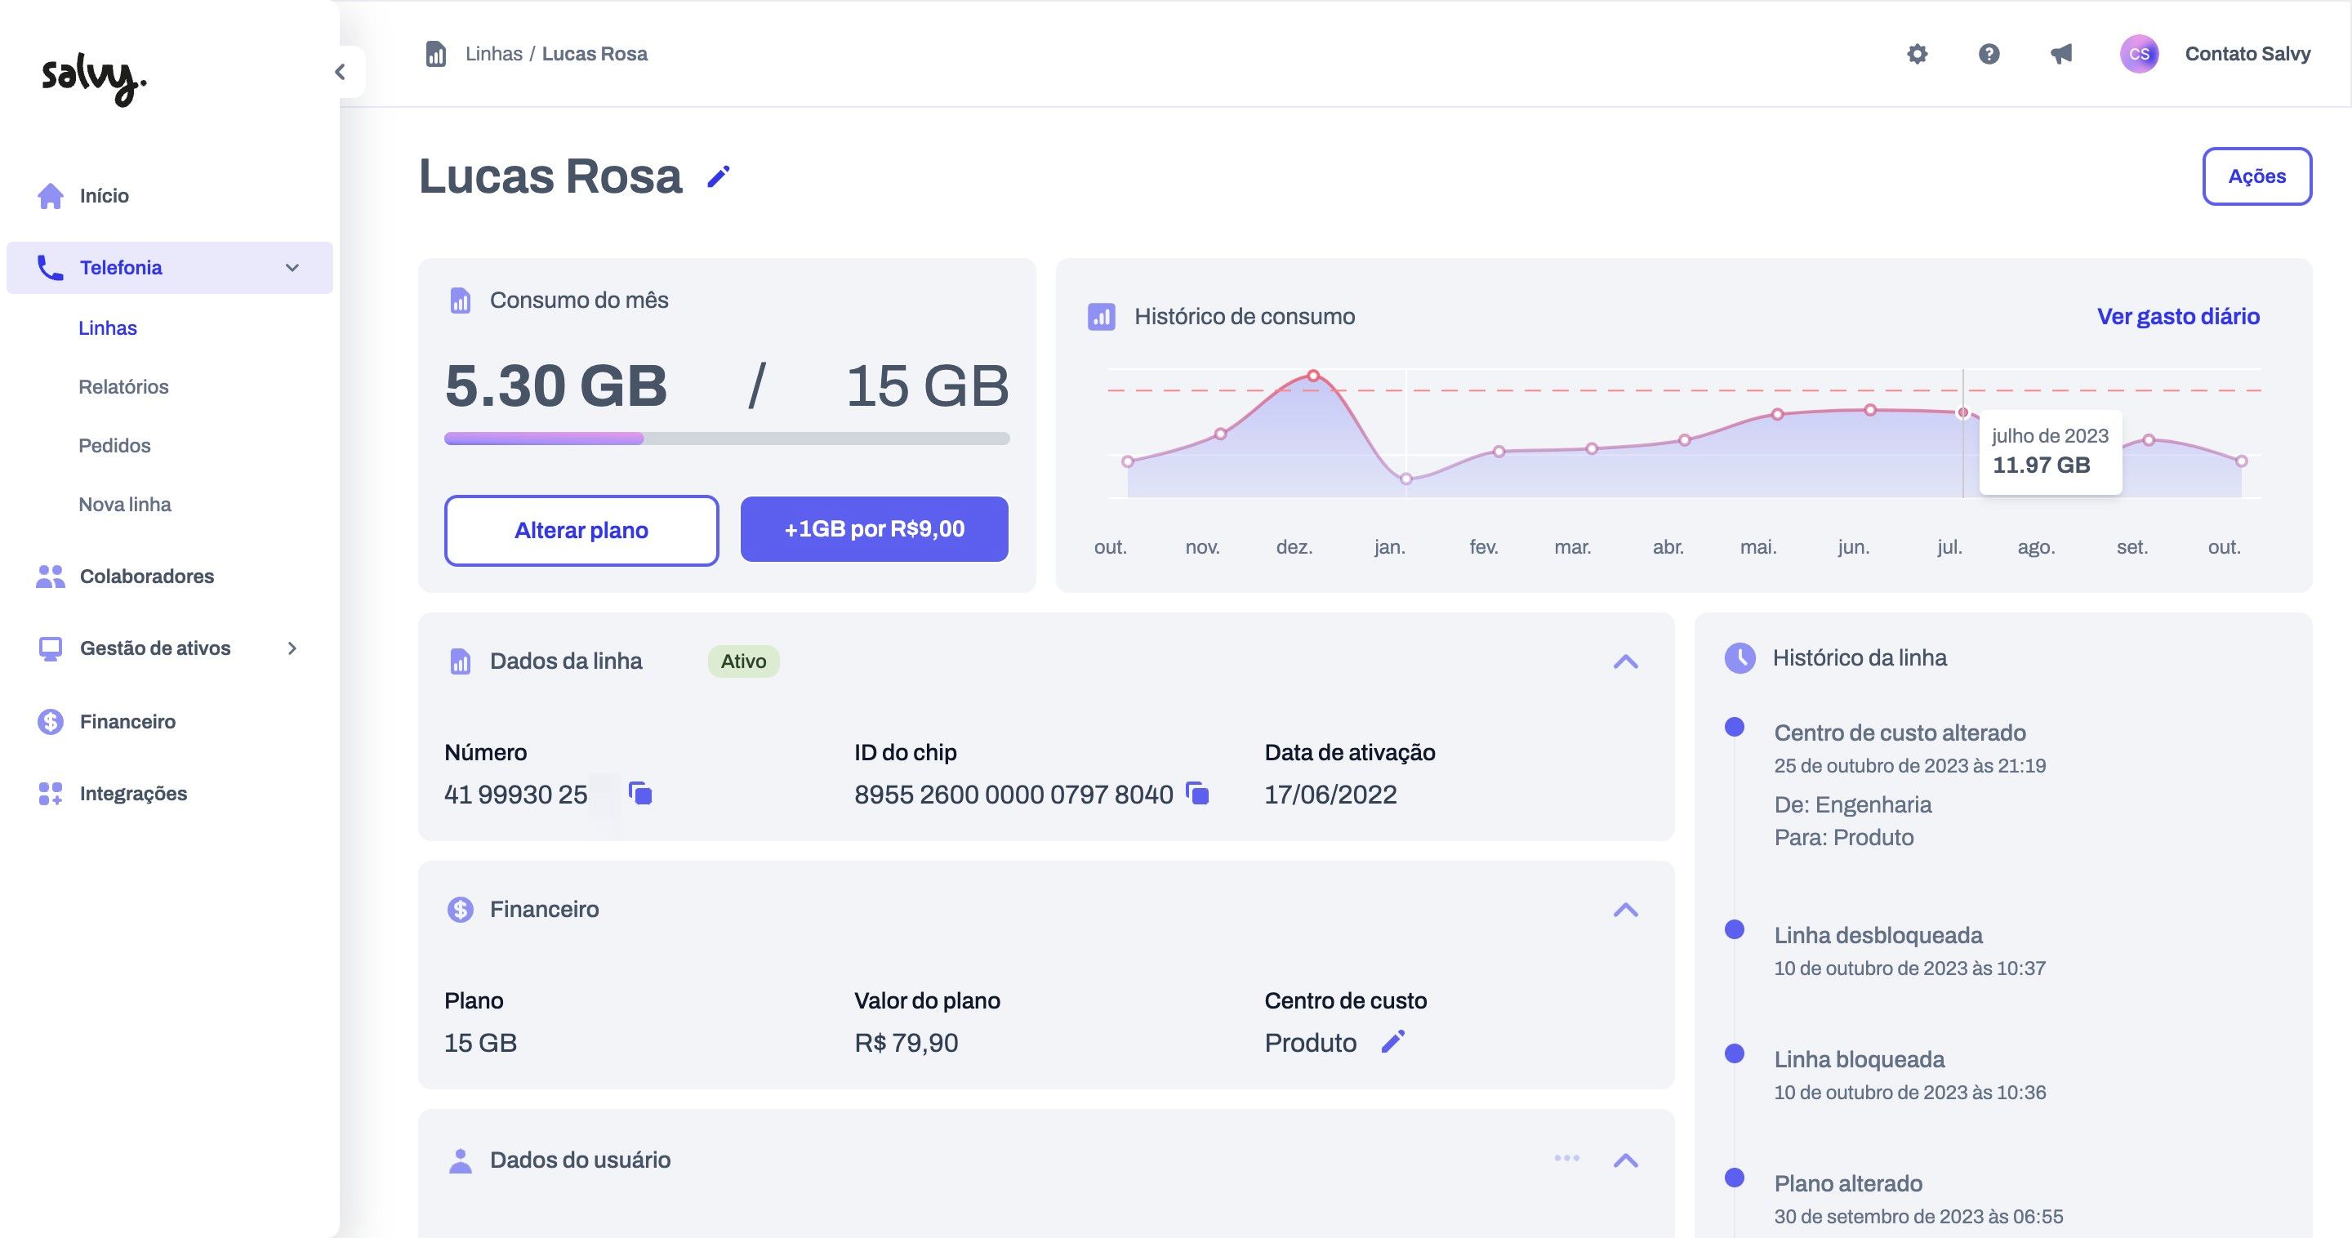Click the Linha bloqueada history entry
Screen dimensions: 2352x1238
click(x=1859, y=1060)
